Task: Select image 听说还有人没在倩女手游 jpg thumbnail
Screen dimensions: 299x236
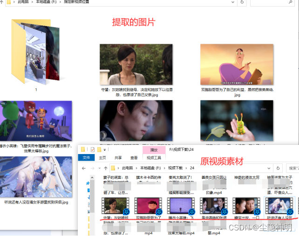Action: (36, 177)
